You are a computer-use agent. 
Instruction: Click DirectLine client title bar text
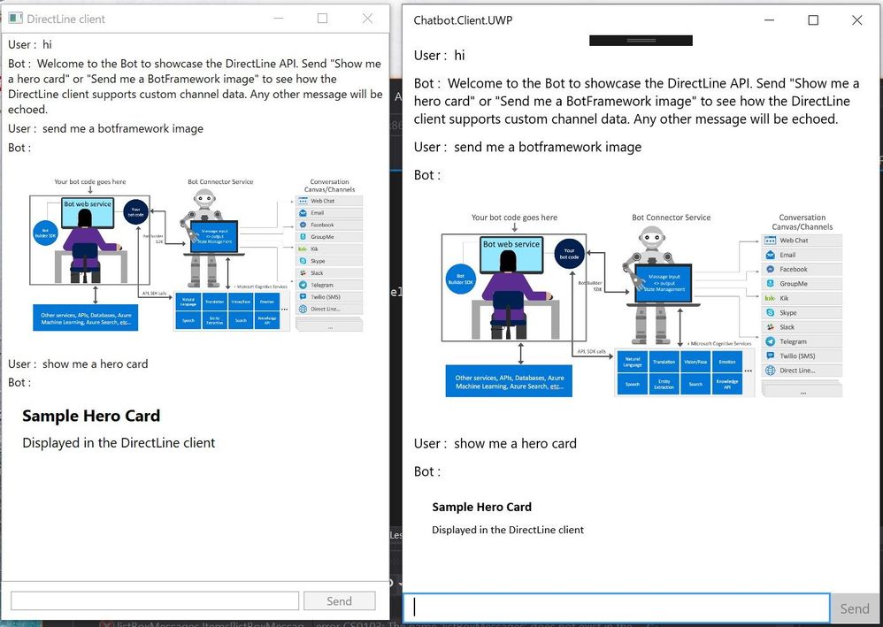pyautogui.click(x=65, y=19)
